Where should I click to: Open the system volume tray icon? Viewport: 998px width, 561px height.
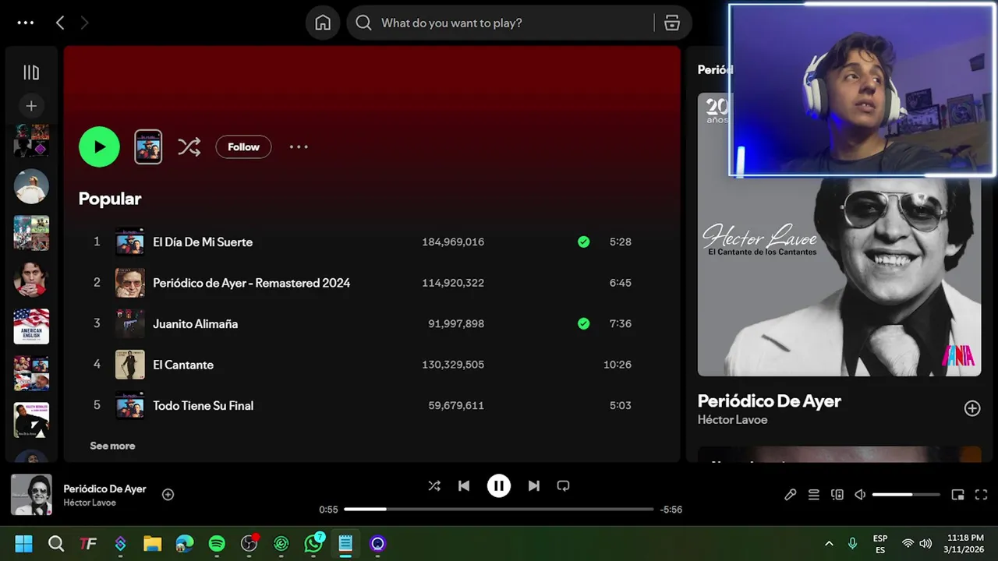point(925,544)
